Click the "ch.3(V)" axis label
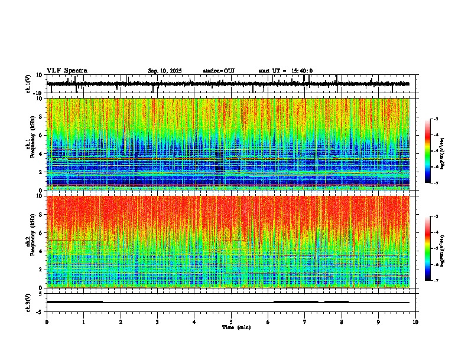This screenshot has width=468, height=361. pos(28,303)
